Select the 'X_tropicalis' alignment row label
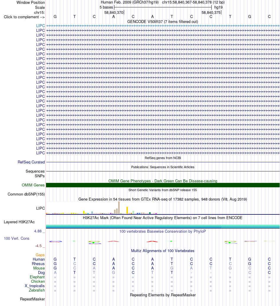This screenshot has width=280, height=306. coord(34,286)
